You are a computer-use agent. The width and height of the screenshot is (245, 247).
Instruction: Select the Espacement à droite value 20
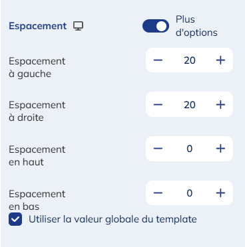(x=190, y=104)
